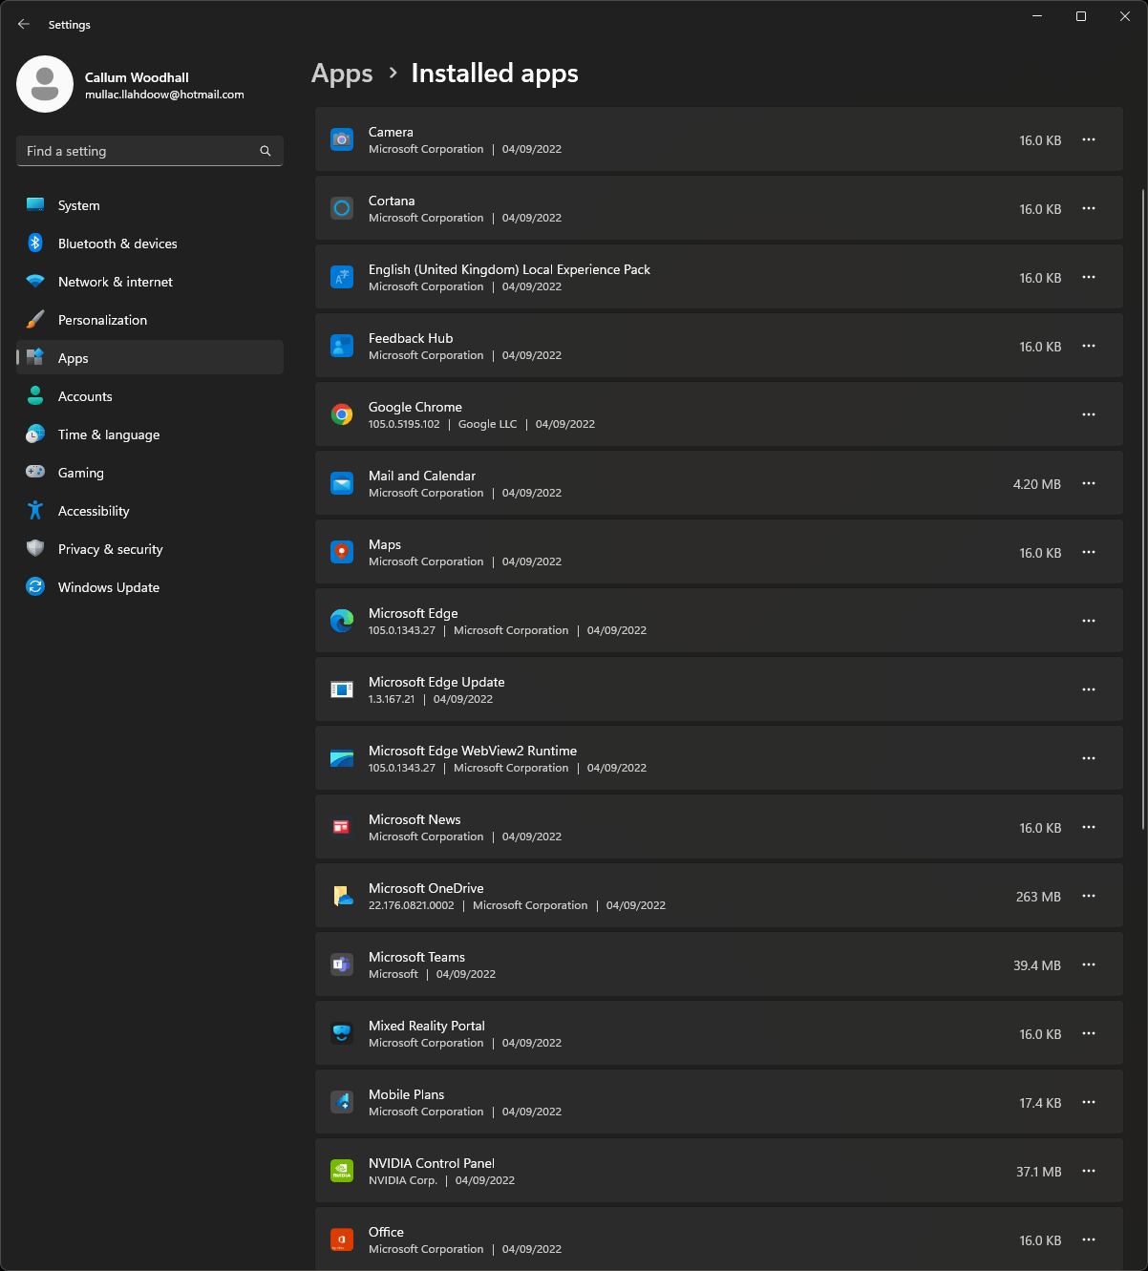Click the Feedback Hub app icon
Viewport: 1148px width, 1271px height.
click(x=342, y=346)
